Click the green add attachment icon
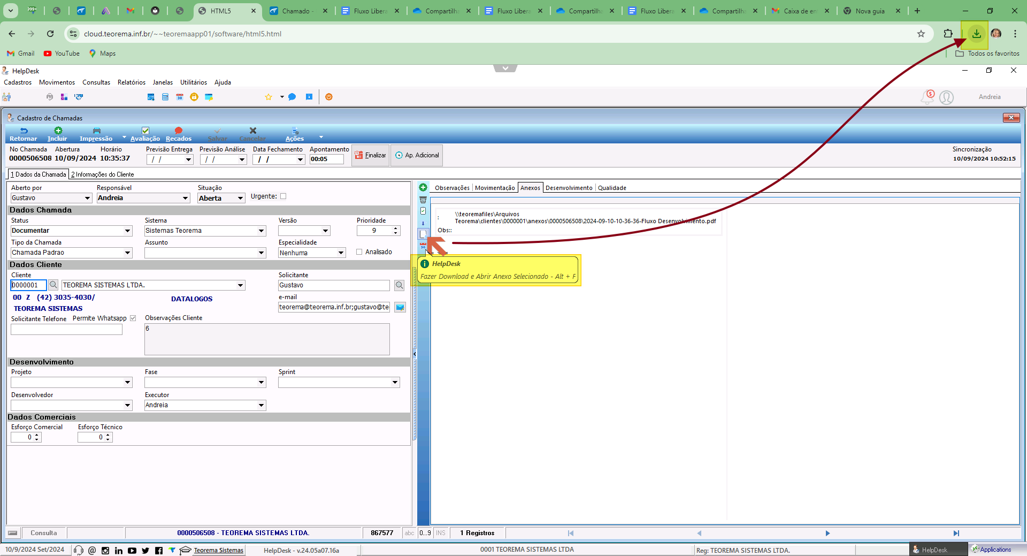This screenshot has height=556, width=1027. point(423,187)
